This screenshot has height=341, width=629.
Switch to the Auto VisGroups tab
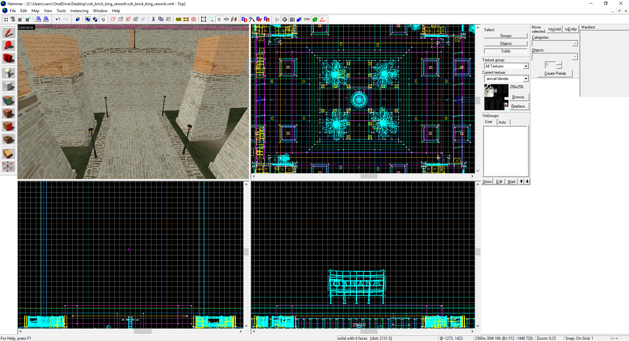[x=502, y=122]
